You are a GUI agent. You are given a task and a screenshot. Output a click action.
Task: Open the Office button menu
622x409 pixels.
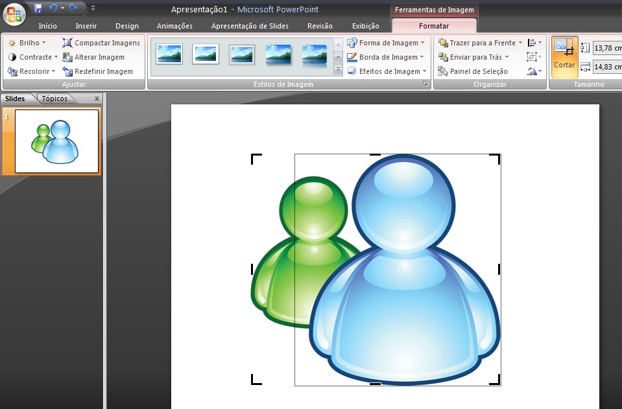[14, 14]
